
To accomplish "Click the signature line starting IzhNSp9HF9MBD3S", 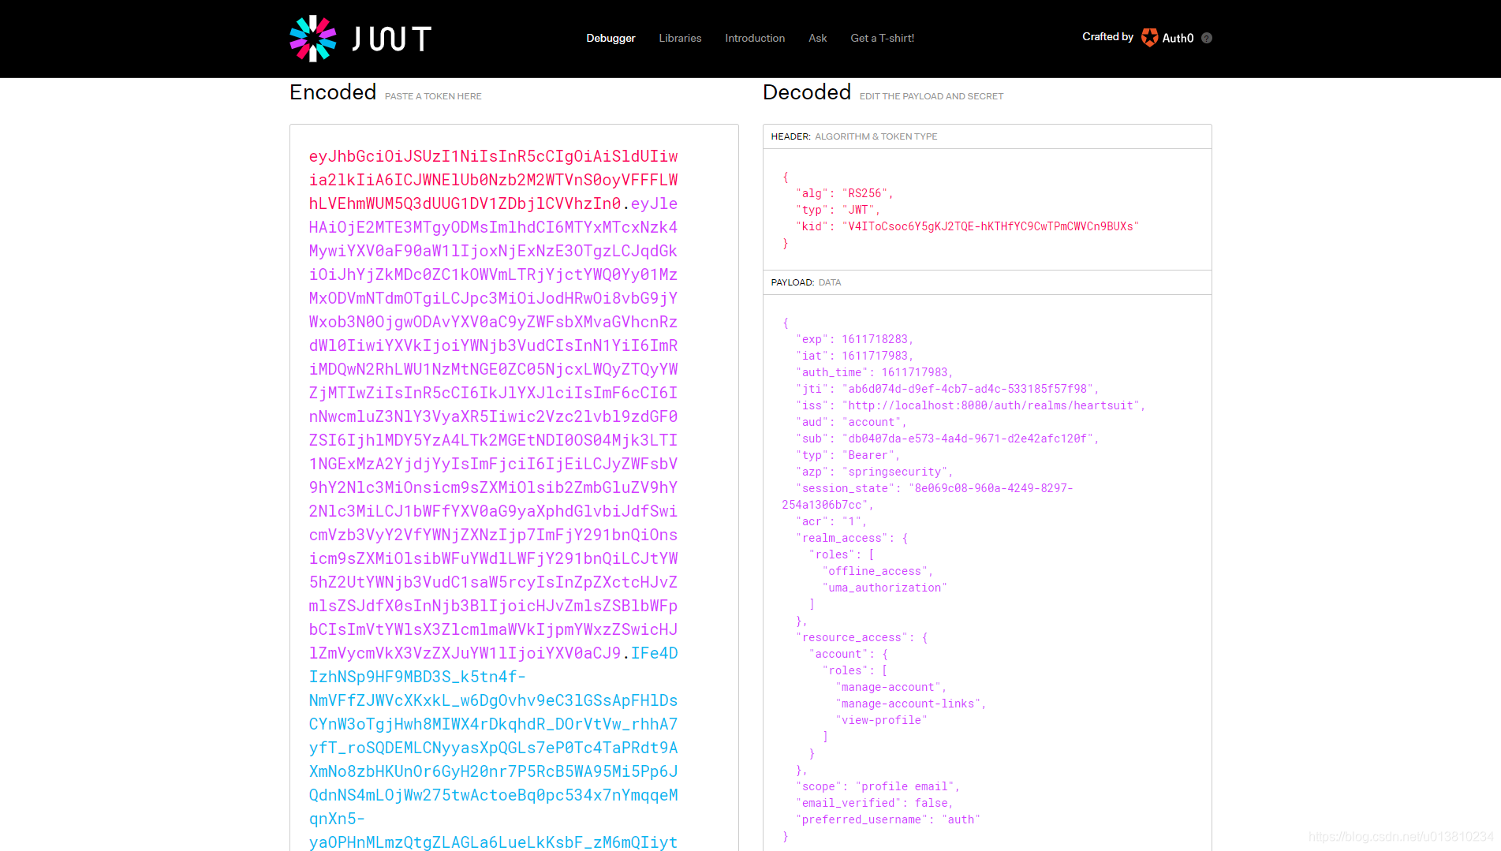I will (417, 677).
